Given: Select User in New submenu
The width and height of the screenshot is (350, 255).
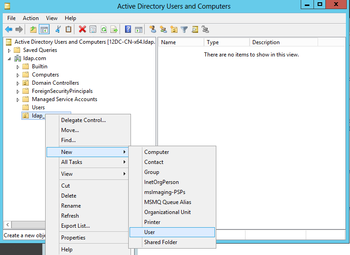Looking at the screenshot, I should pos(172,232).
